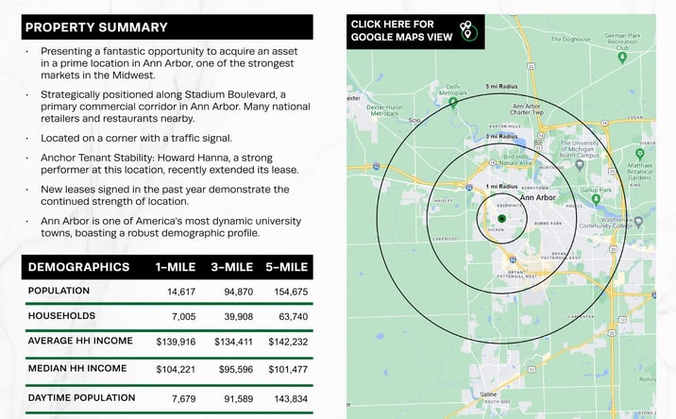The height and width of the screenshot is (419, 676).
Task: Click the Matthaei Botanical Gardens marker
Action: 640,154
